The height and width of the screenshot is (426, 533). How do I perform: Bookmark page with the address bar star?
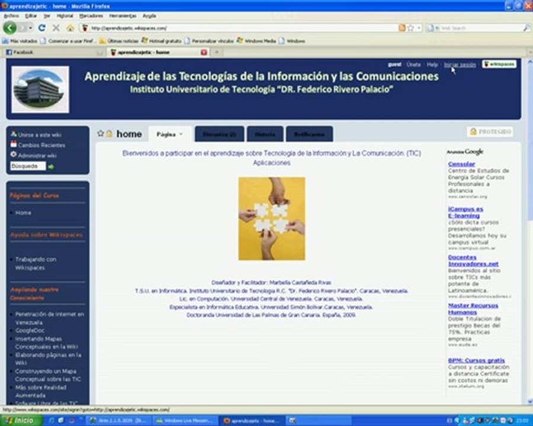(410, 28)
